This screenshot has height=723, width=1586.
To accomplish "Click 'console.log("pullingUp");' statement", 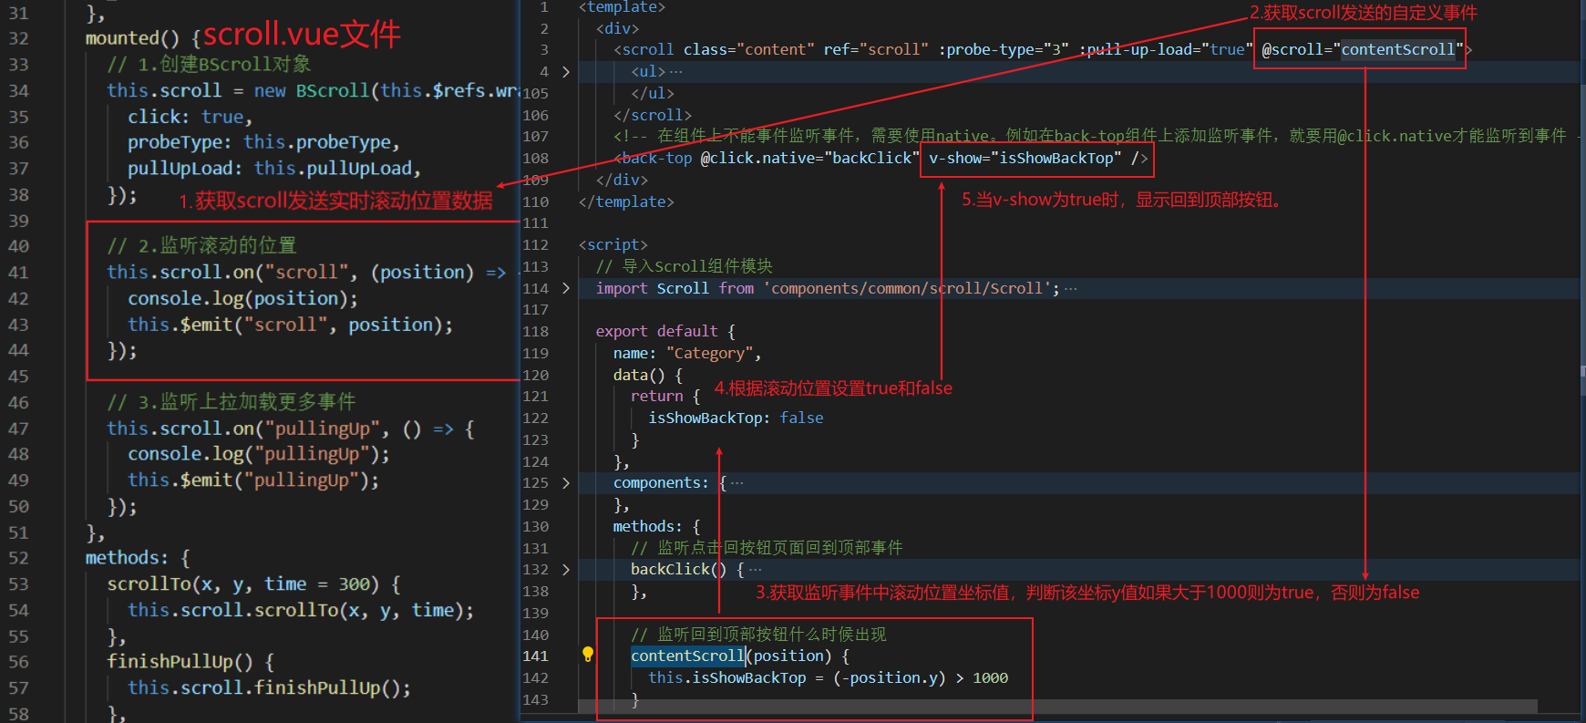I will (259, 454).
